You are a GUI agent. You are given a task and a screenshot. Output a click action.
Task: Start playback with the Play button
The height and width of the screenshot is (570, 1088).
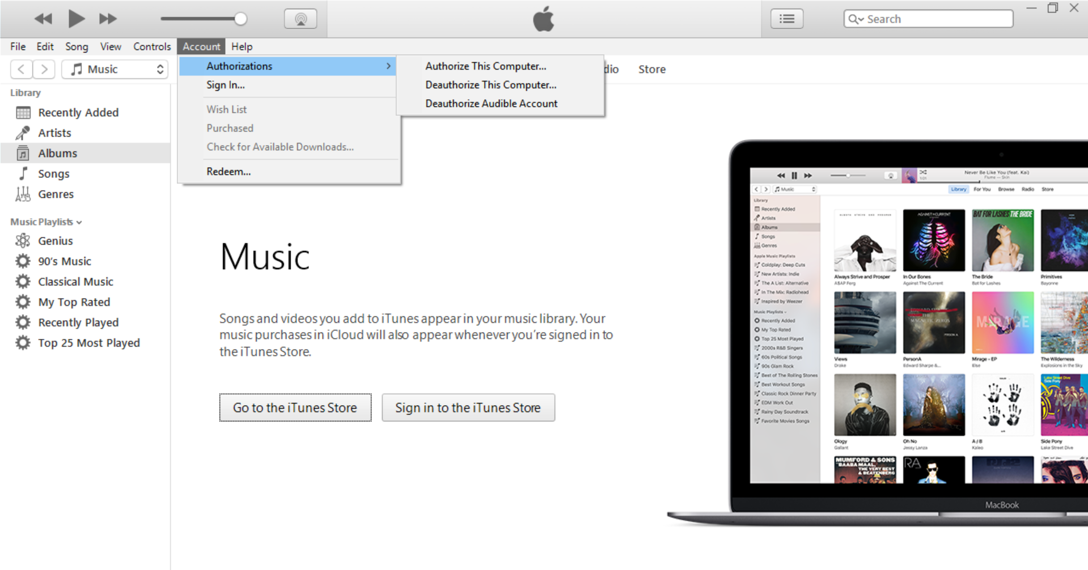click(76, 19)
